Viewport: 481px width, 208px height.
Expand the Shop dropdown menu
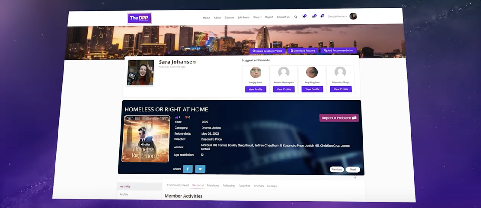[x=257, y=17]
